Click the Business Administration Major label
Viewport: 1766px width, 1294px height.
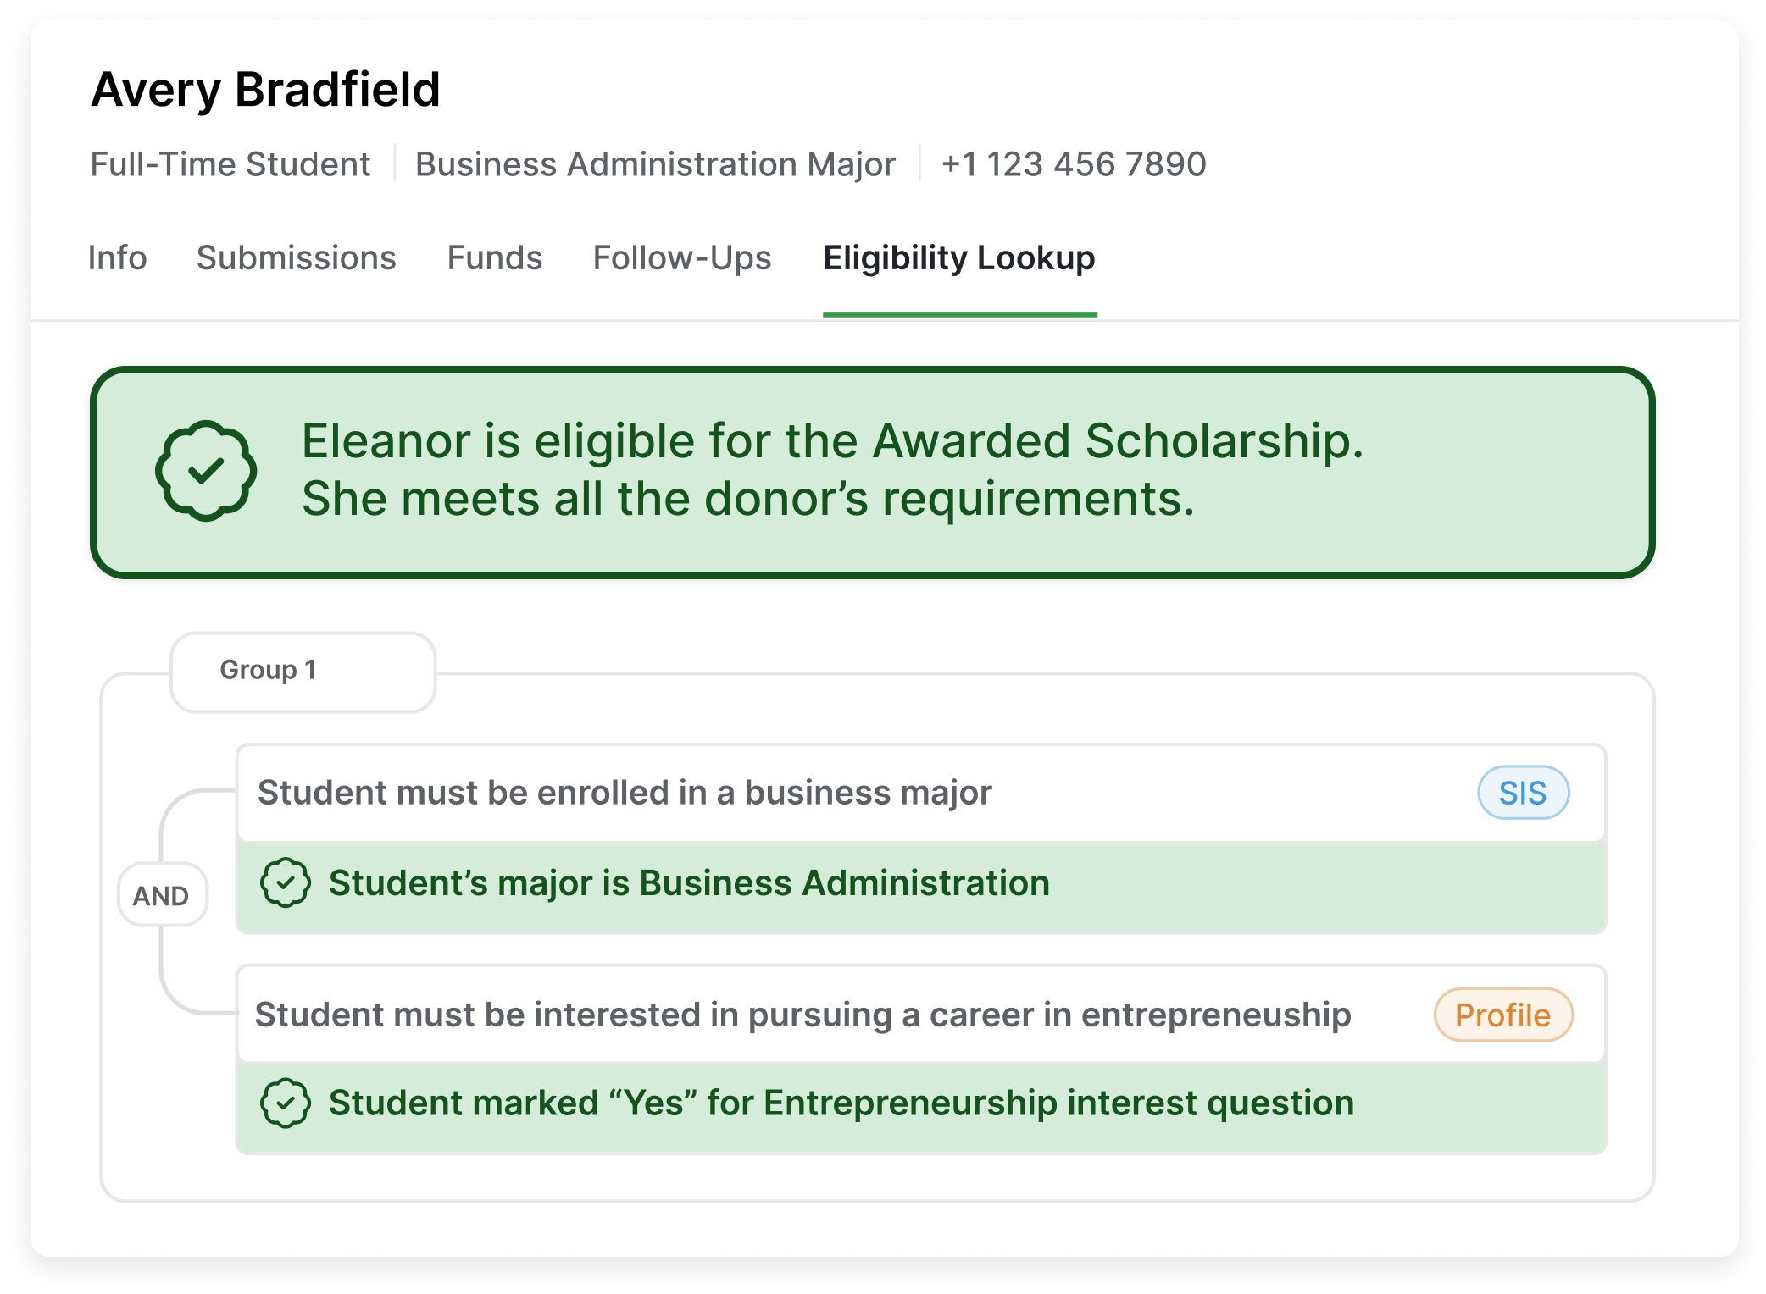tap(655, 163)
